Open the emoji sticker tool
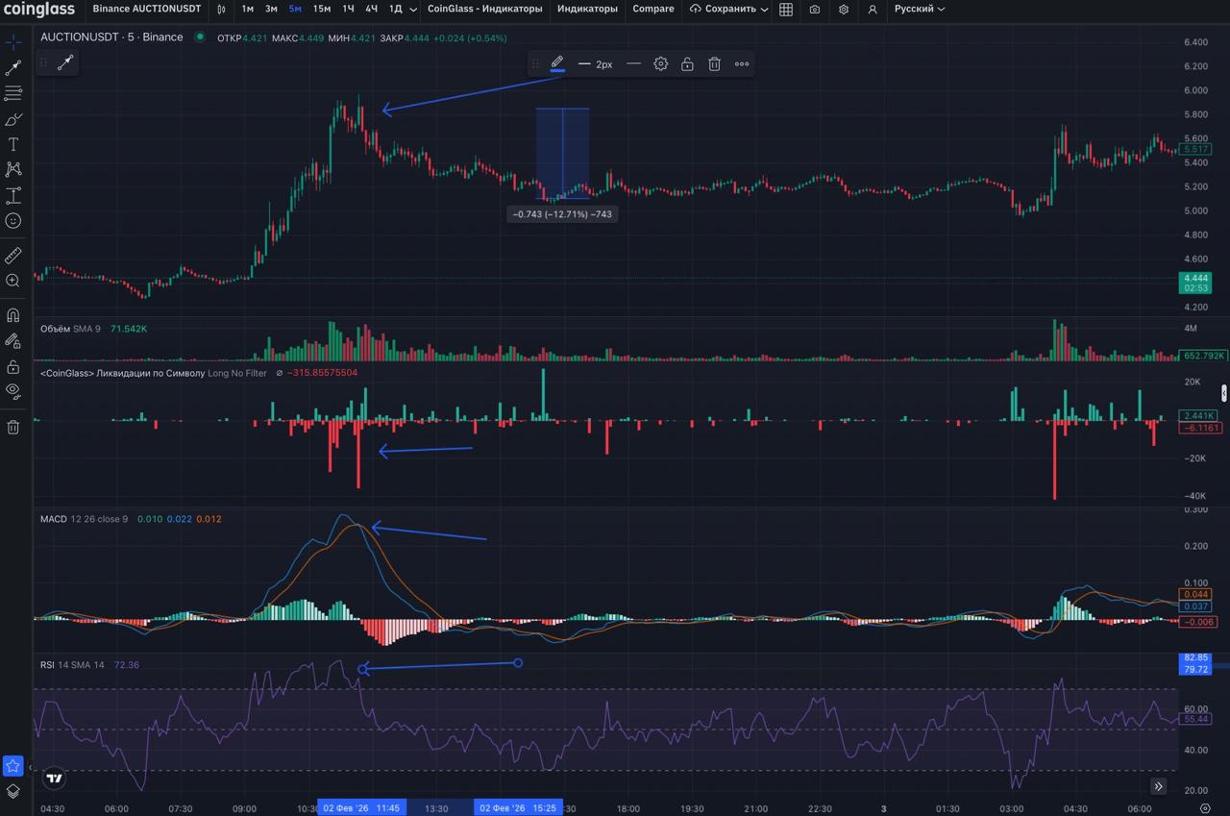Screen dimensions: 1230x816 13,221
